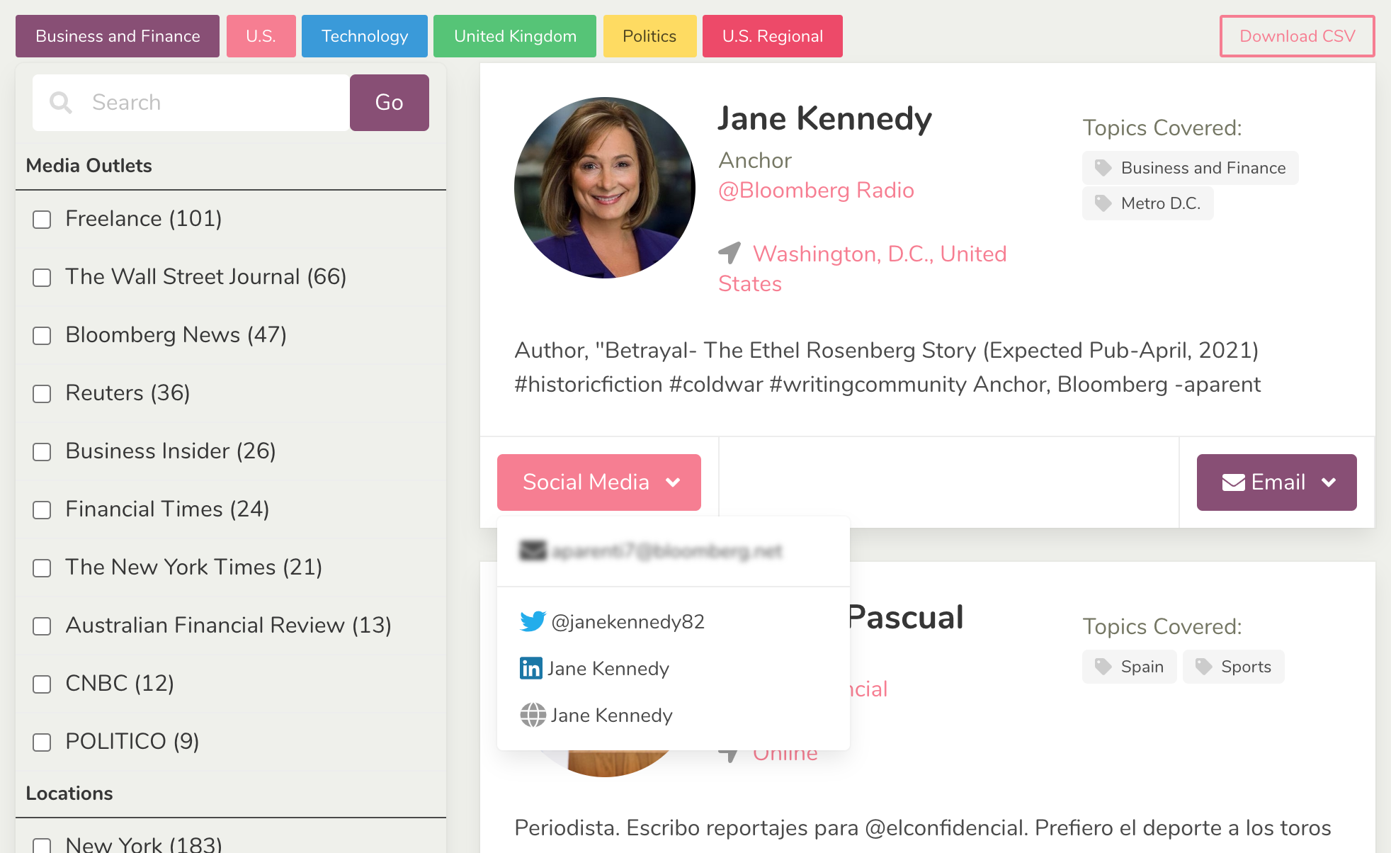Click the Twitter icon for @janekennedy82

532,622
